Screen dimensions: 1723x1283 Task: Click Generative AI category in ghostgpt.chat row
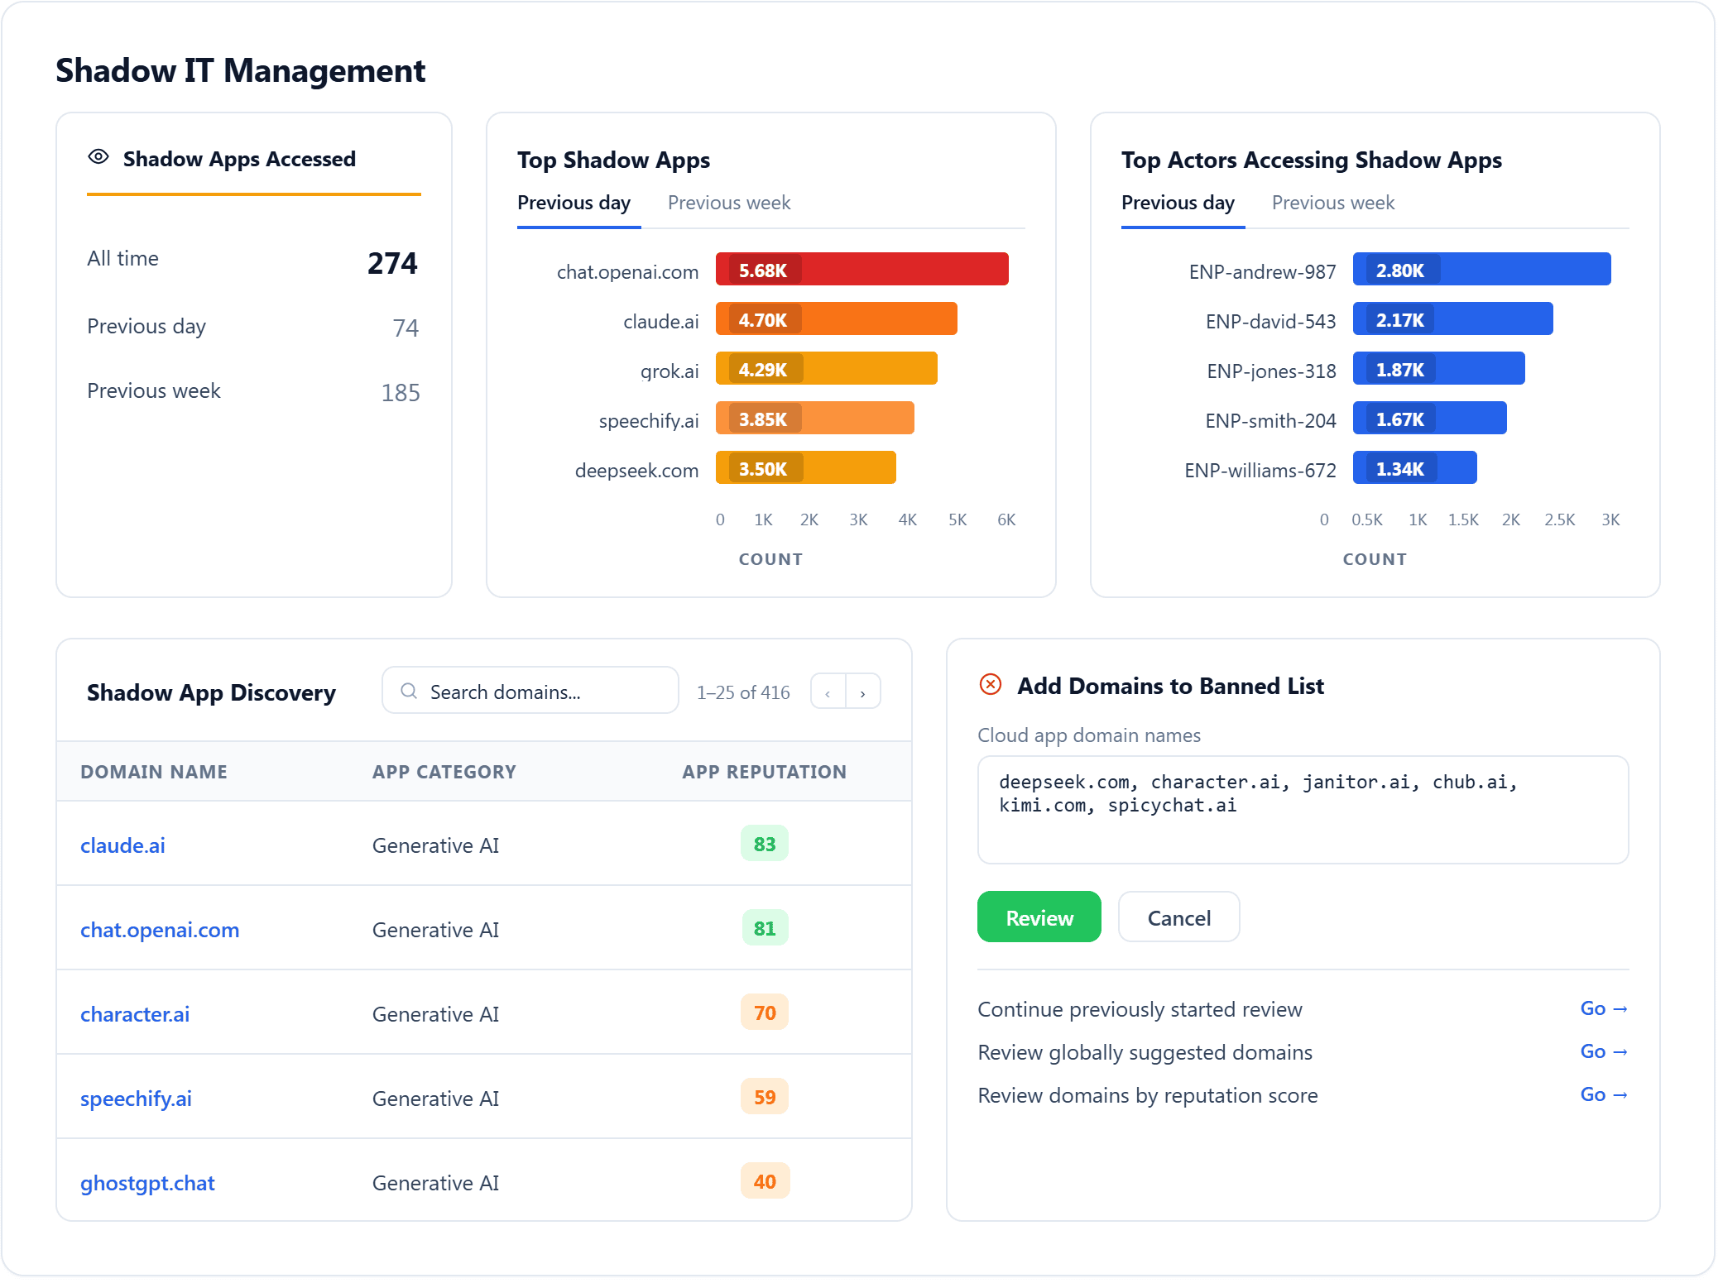coord(436,1182)
